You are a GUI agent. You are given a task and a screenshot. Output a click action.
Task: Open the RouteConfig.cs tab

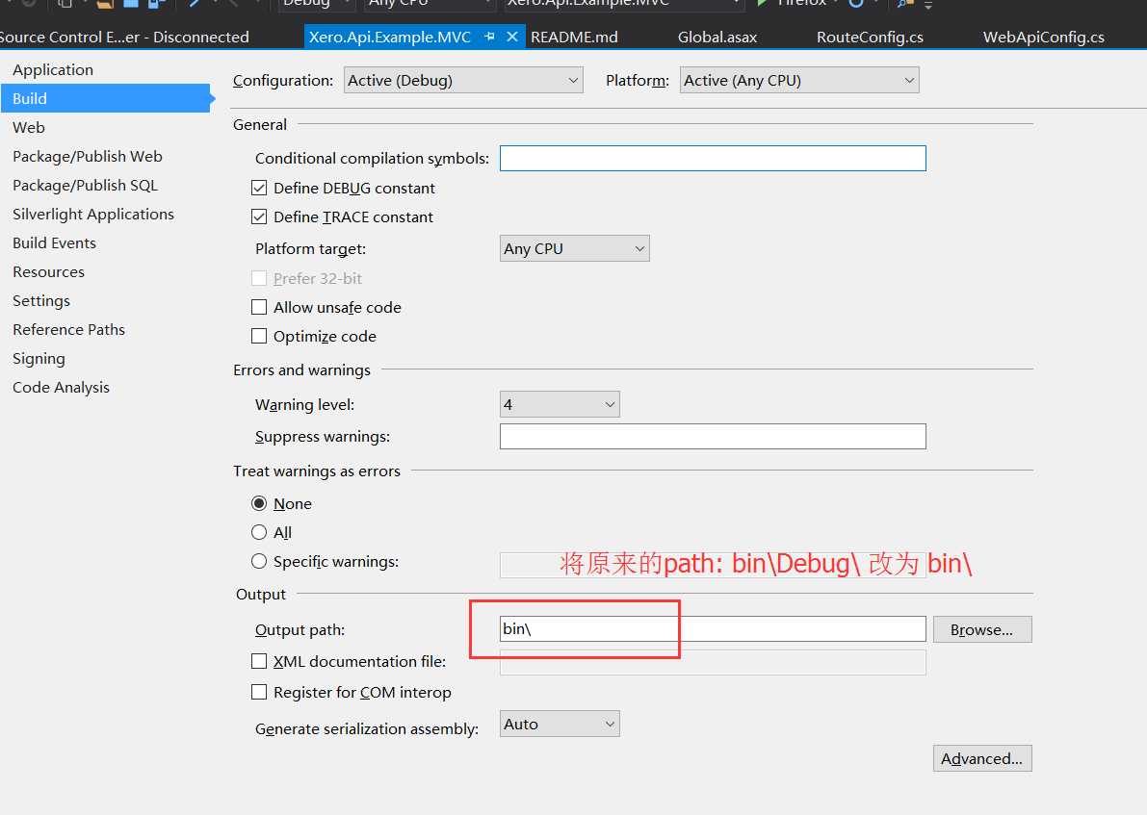point(870,38)
